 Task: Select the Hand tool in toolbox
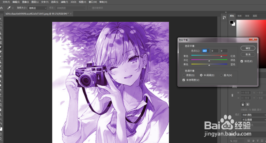[x=1, y=110]
